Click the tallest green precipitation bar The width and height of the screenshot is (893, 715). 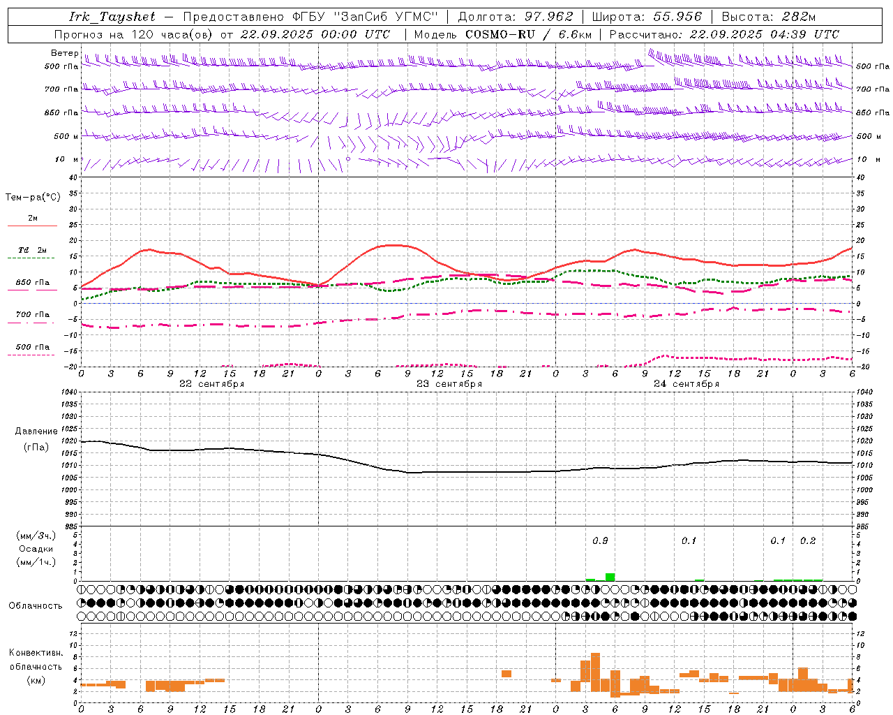[610, 577]
